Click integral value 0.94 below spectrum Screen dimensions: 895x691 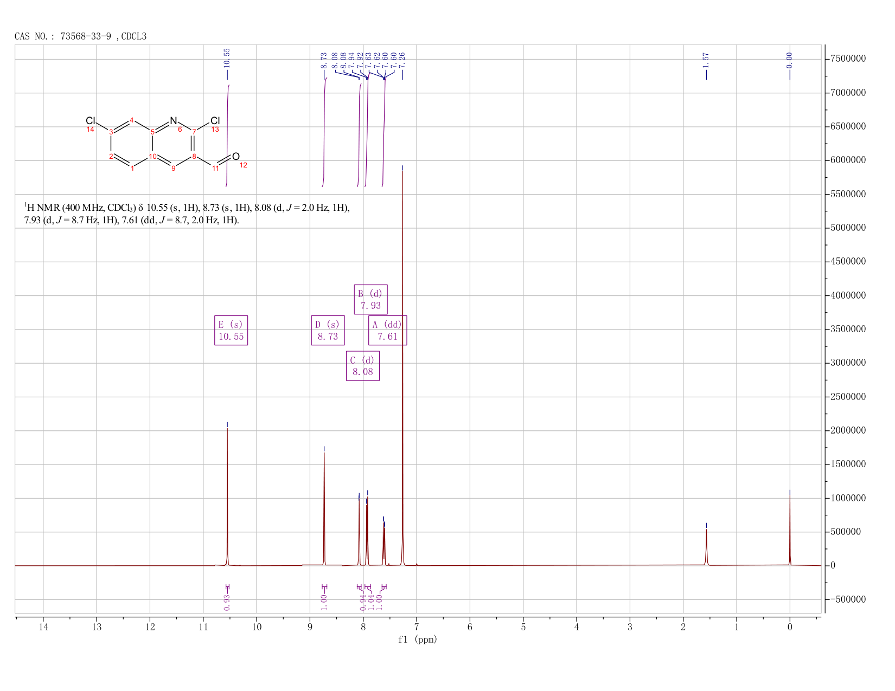[x=363, y=602]
